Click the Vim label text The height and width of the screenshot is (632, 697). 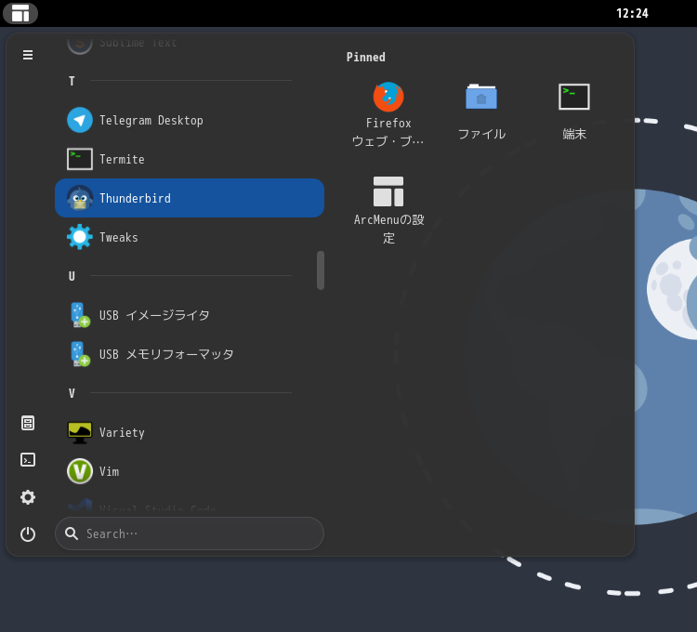(x=109, y=471)
